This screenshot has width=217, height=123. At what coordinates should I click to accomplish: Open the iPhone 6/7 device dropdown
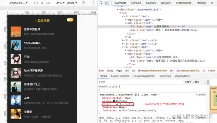(x=18, y=3)
